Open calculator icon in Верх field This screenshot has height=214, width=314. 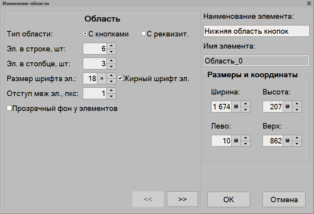pos(288,141)
